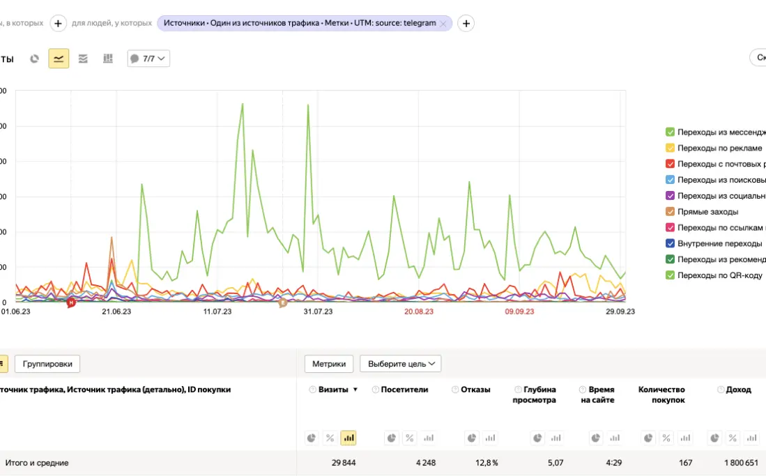766x476 pixels.
Task: Open the Группировки button
Action: click(47, 364)
